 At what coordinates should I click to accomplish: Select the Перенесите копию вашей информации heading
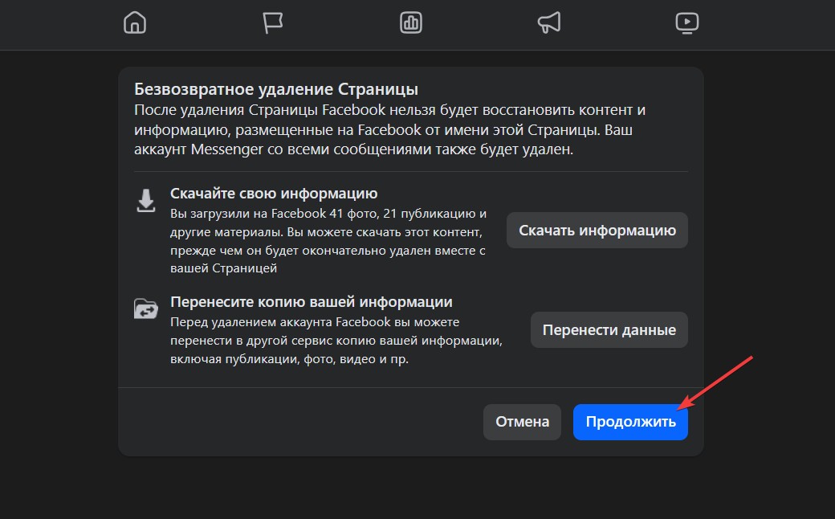coord(312,302)
